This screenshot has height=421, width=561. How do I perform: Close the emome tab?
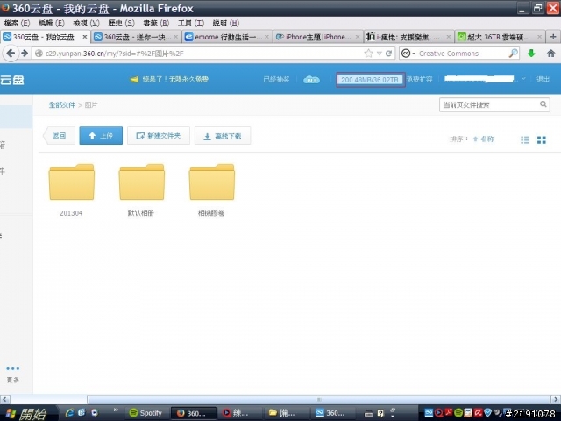266,37
